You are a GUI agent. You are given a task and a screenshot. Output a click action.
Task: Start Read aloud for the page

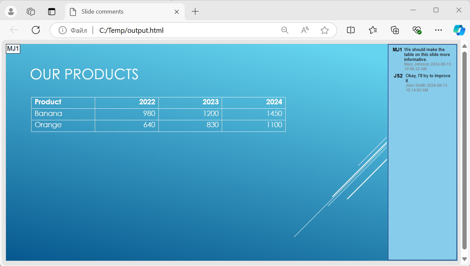[304, 30]
